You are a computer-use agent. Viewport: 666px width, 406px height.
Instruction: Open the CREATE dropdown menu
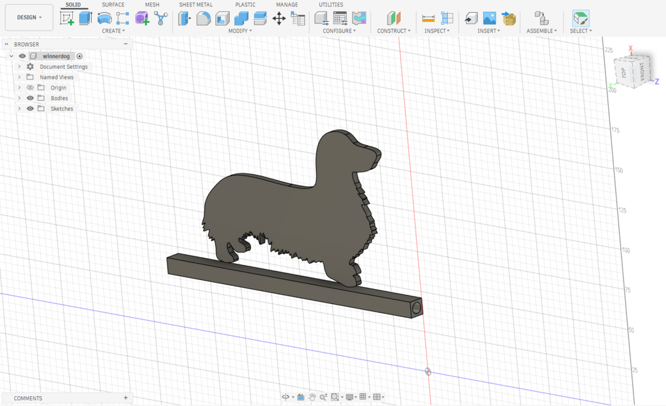[x=113, y=31]
